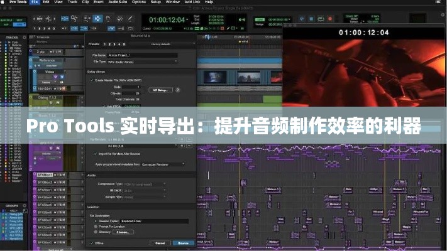Click the second video clip thumbnail

(x=249, y=77)
